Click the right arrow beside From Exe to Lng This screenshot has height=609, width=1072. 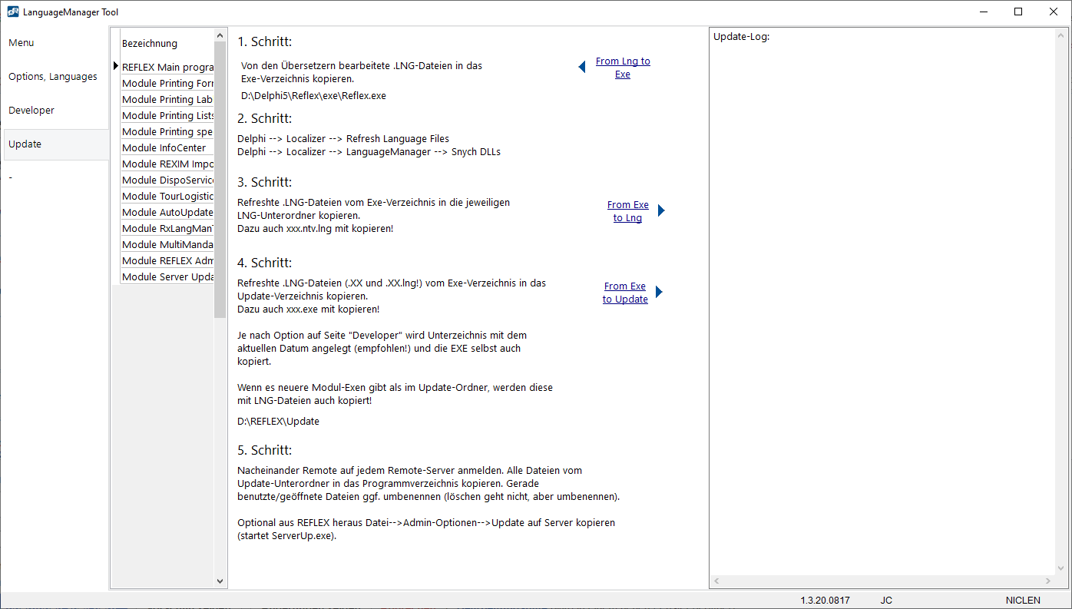pos(661,210)
